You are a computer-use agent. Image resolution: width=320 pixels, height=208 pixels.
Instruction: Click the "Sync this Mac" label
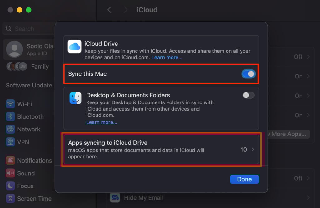87,74
